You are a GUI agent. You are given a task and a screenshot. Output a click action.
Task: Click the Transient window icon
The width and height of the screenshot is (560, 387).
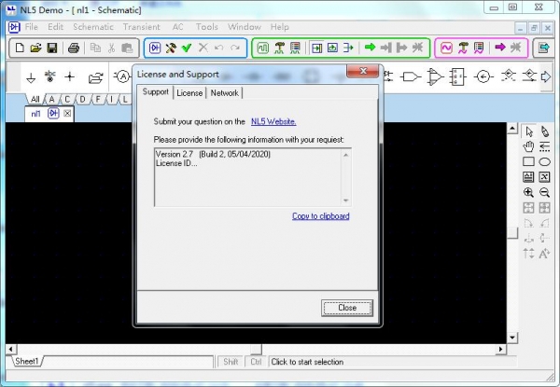(263, 48)
